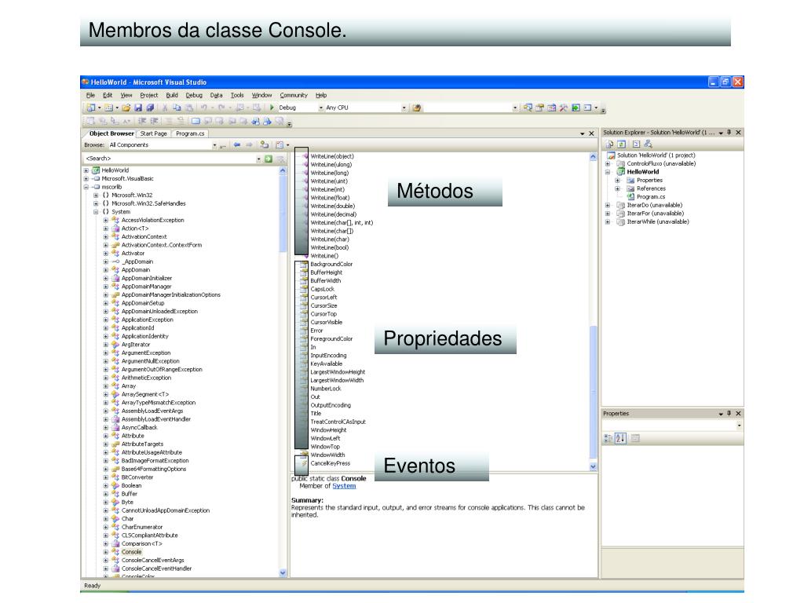Image resolution: width=804 pixels, height=603 pixels.
Task: Click the members list scroll down arrow
Action: tap(594, 467)
